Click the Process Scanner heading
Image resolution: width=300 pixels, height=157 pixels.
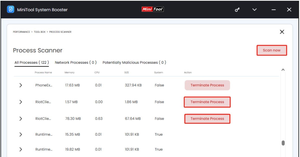click(x=37, y=50)
